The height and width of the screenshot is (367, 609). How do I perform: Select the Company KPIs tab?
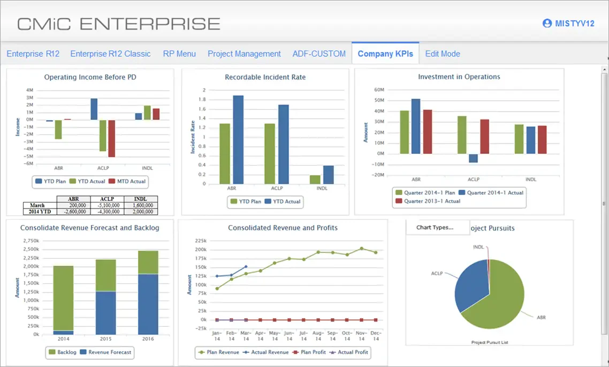coord(385,54)
